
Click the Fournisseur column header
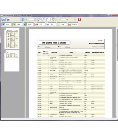54,52
